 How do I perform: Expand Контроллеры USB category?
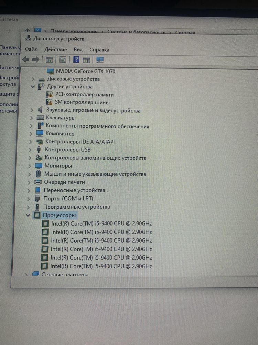[30, 150]
